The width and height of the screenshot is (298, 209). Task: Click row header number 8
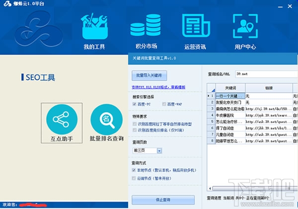(x=211, y=141)
